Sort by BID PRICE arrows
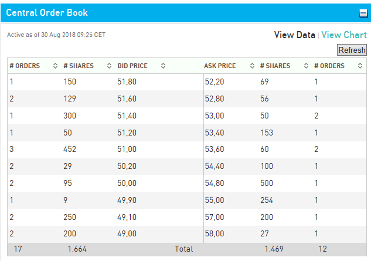Image resolution: width=371 pixels, height=261 pixels. tap(163, 66)
